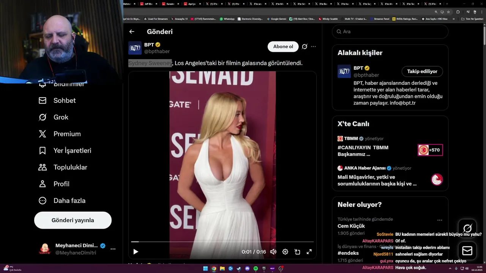Open #endeks trending topic

pyautogui.click(x=348, y=253)
